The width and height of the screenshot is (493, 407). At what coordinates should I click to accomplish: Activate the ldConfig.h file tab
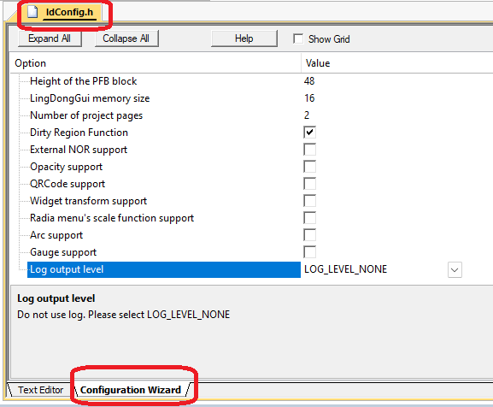[x=64, y=12]
